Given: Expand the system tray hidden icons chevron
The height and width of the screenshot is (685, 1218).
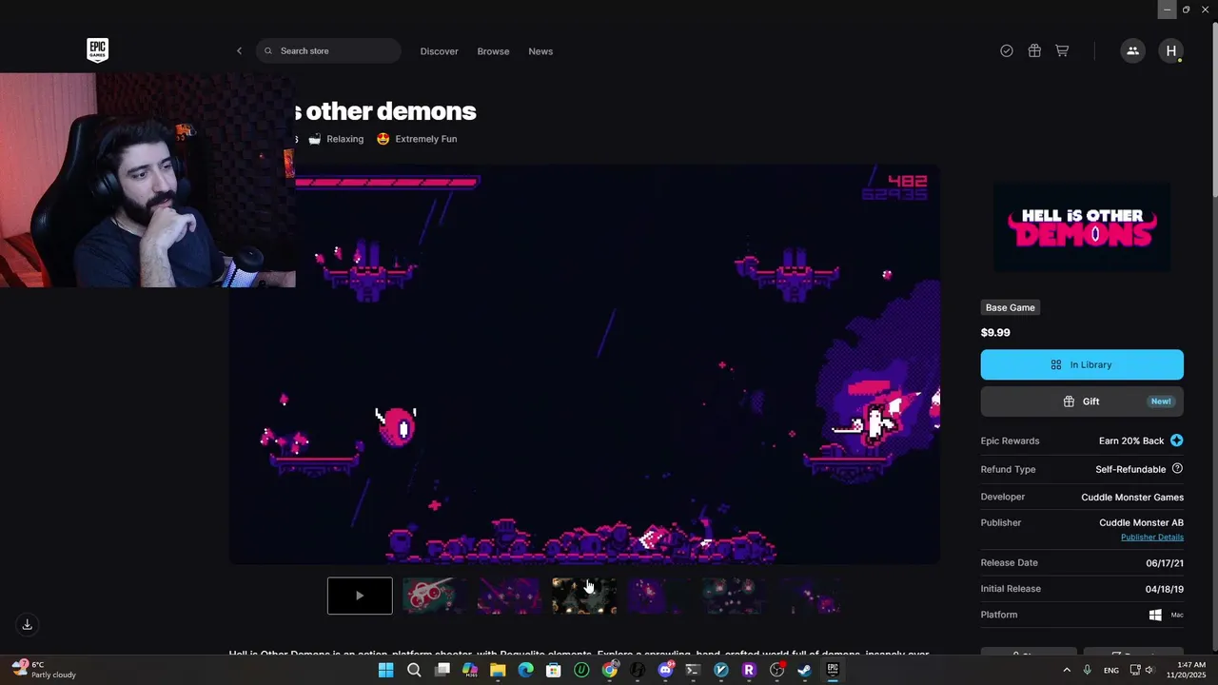Looking at the screenshot, I should click(x=1066, y=670).
